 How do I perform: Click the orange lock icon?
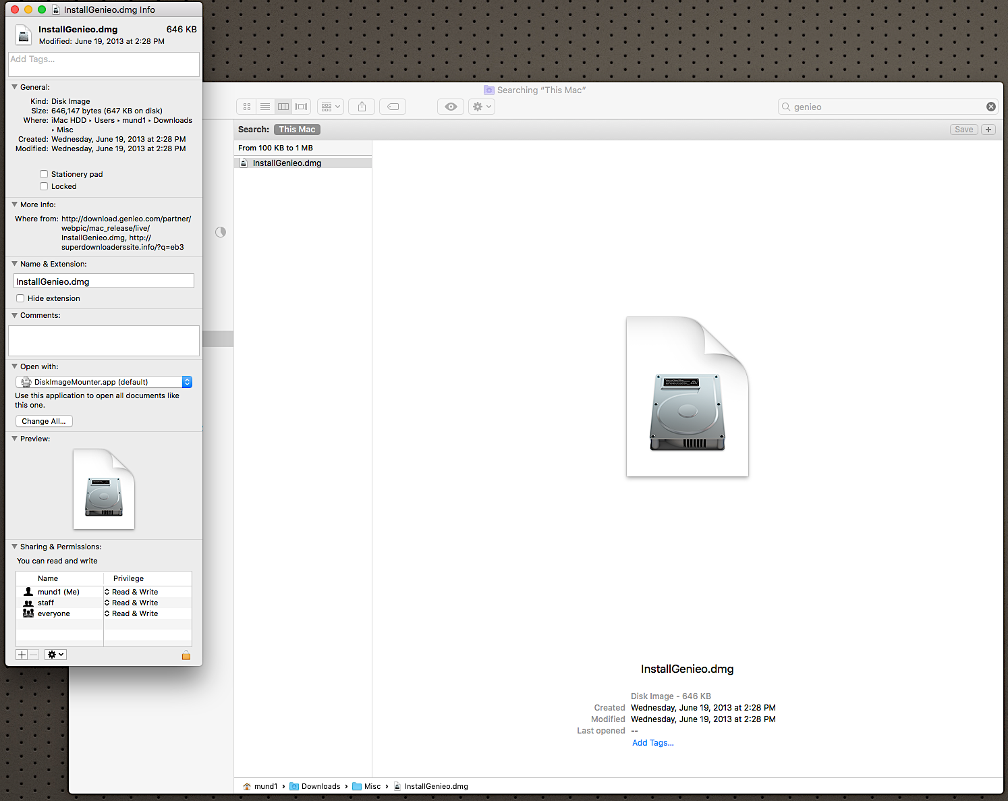point(186,655)
